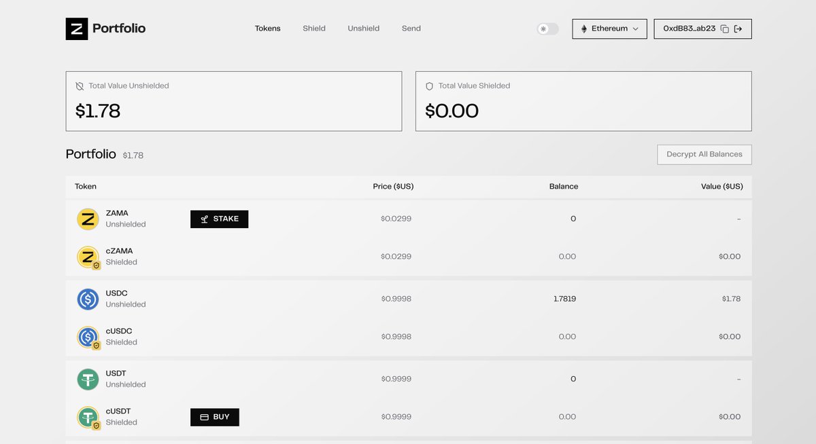Click the Total Value Shielded $0.00 amount
This screenshot has height=444, width=816.
coord(452,111)
